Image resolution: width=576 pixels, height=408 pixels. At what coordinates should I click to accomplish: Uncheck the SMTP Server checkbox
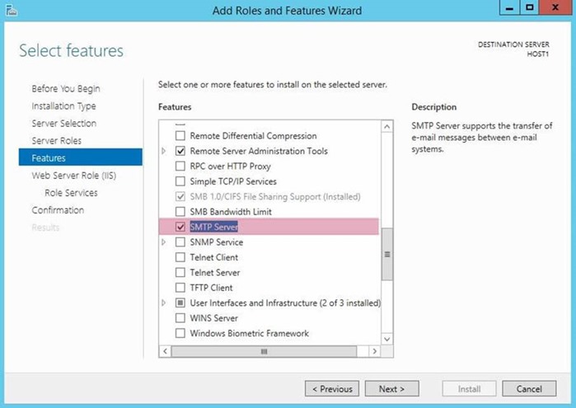click(180, 227)
